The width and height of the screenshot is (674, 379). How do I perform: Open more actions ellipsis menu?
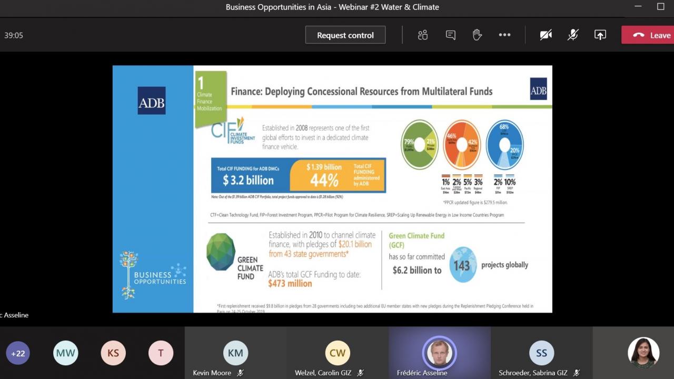pos(504,35)
